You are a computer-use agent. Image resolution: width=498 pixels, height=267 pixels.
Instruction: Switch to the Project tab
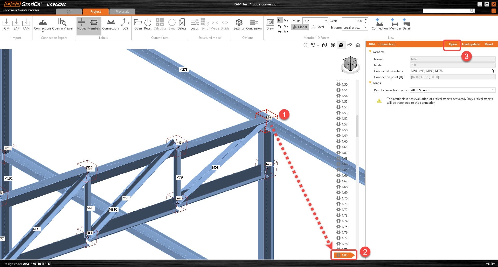click(x=95, y=11)
